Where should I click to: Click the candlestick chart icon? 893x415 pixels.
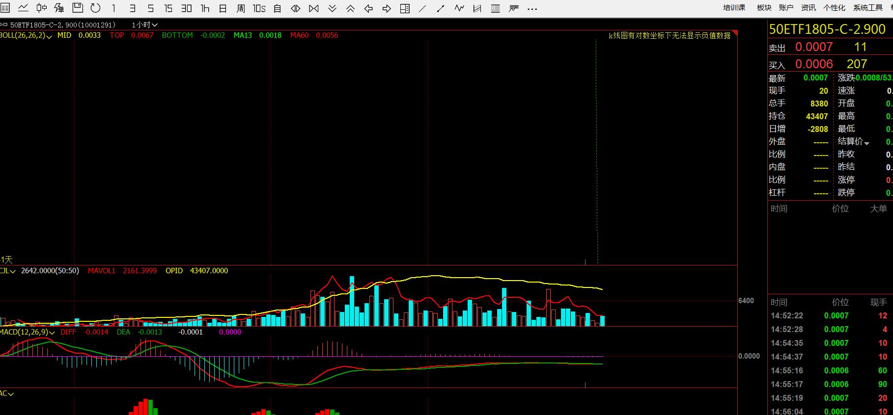pos(41,8)
